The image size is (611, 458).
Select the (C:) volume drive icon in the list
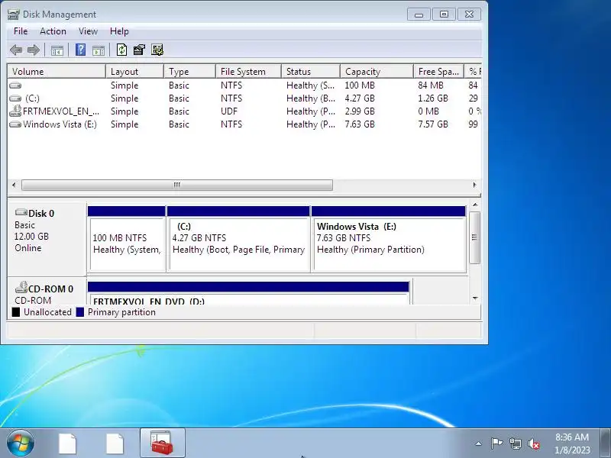pyautogui.click(x=15, y=98)
